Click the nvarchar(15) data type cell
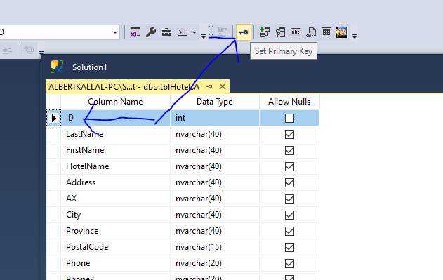 (215, 247)
